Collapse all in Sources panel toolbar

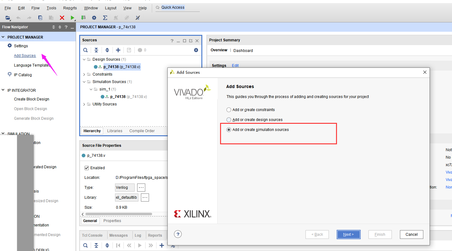96,50
